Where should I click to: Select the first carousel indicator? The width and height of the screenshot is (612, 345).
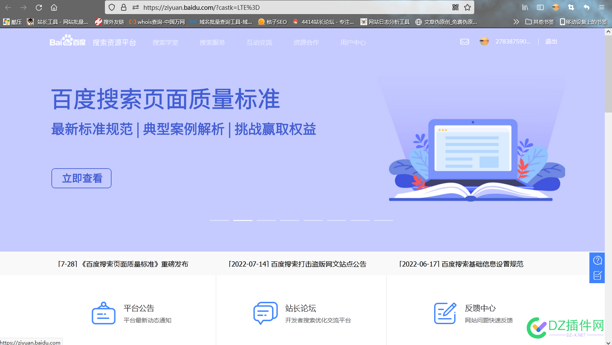pos(219,220)
